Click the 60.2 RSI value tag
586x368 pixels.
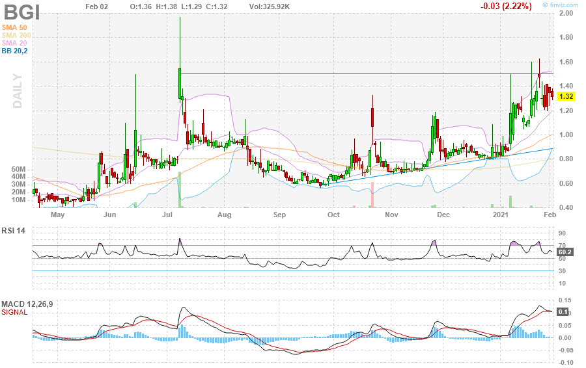pos(565,252)
